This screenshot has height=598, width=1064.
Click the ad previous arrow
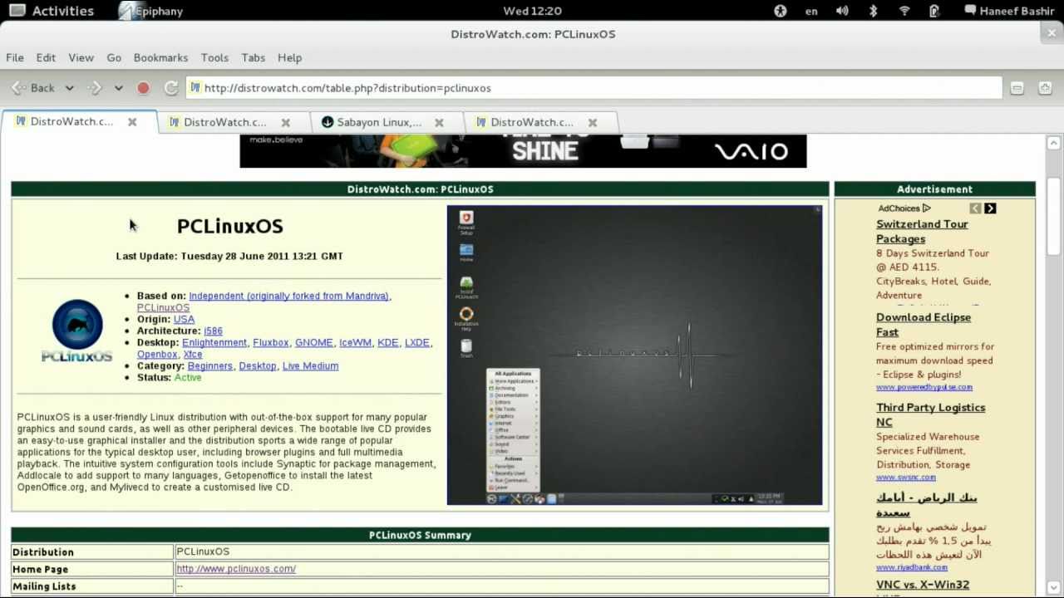[975, 208]
